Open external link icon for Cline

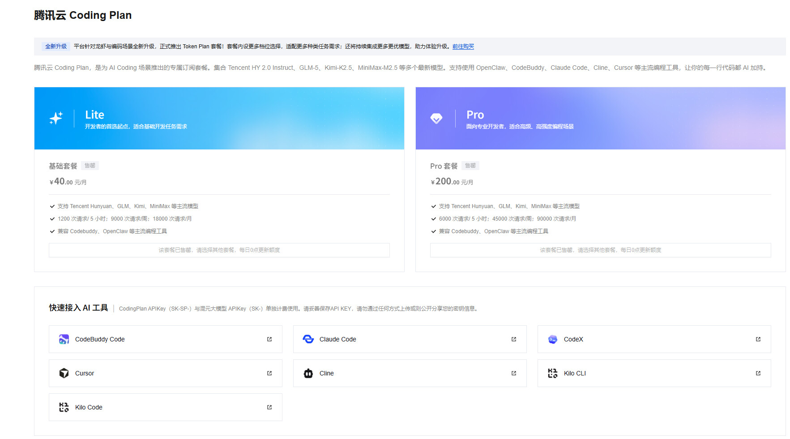click(x=514, y=373)
